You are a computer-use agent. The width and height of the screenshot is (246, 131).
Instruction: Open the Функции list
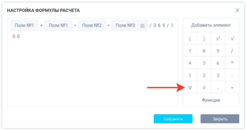(x=211, y=100)
